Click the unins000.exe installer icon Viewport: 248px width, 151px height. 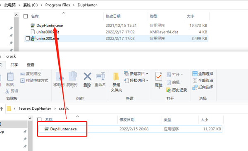(33, 38)
